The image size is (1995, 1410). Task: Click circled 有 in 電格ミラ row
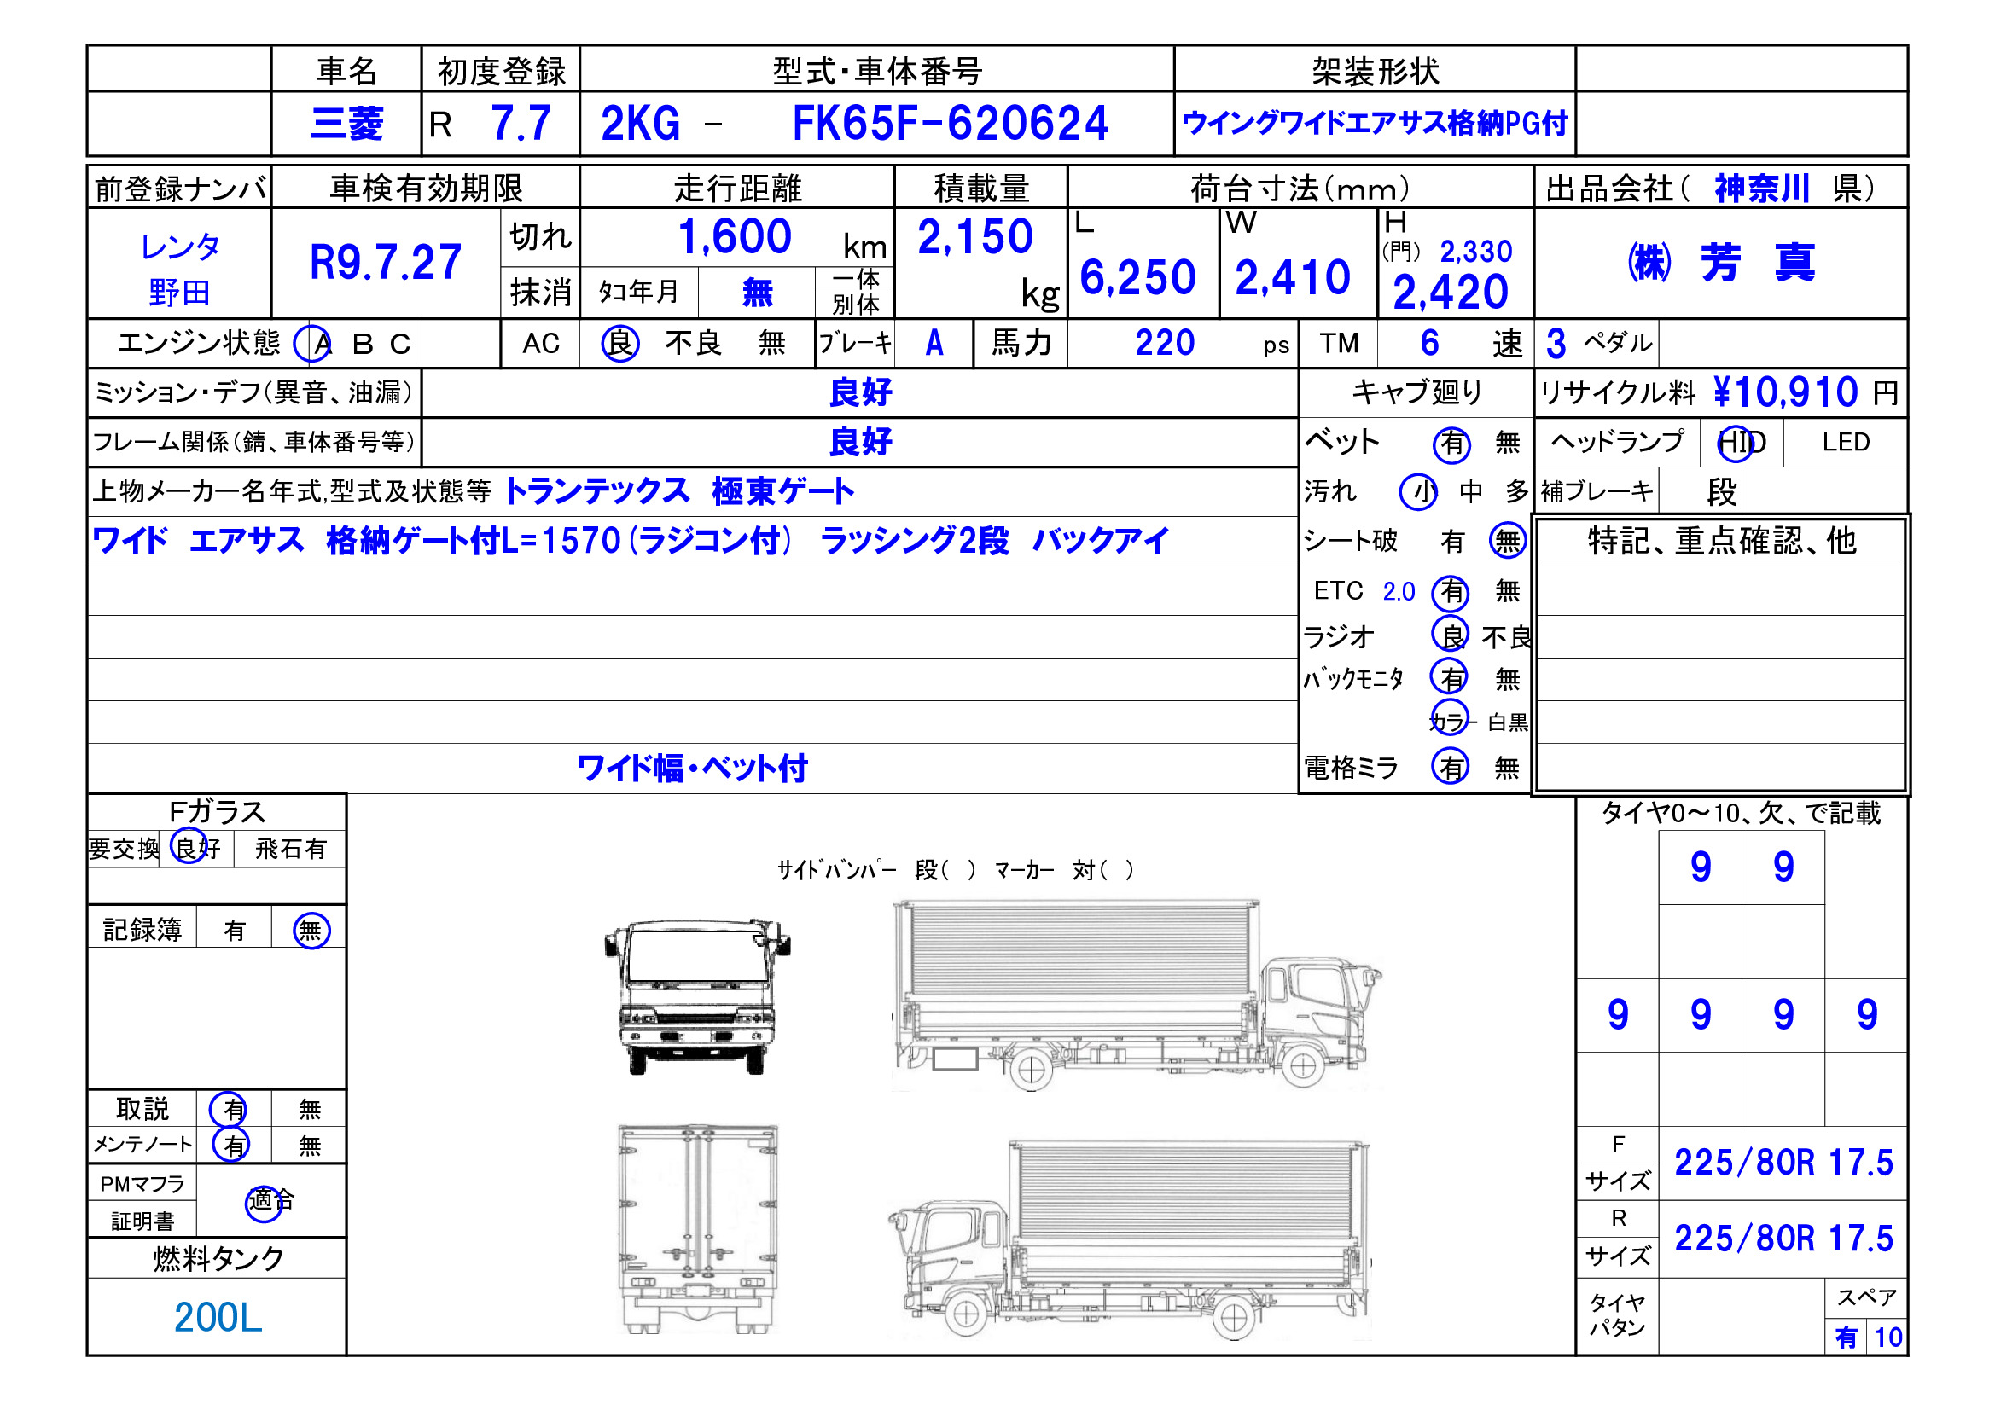coord(1451,766)
